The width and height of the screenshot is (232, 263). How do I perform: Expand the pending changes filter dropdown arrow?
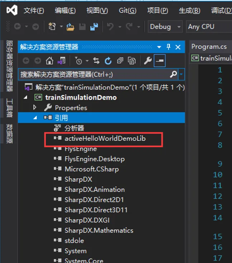(x=87, y=61)
